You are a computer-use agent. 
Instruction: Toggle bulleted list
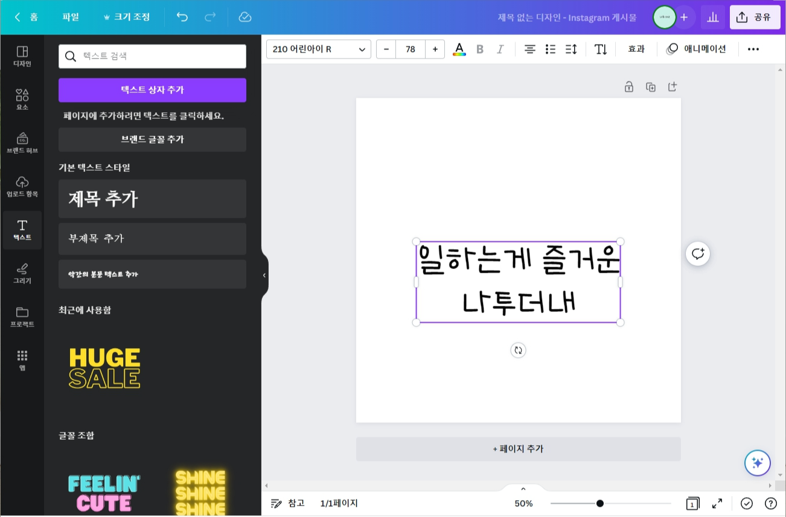(551, 49)
